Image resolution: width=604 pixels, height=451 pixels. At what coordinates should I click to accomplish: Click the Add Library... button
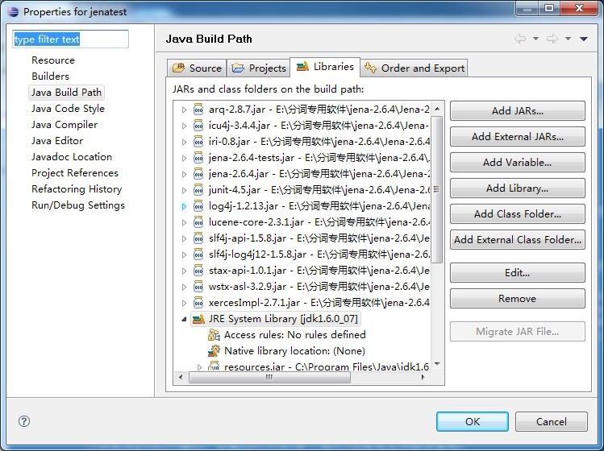pyautogui.click(x=518, y=188)
